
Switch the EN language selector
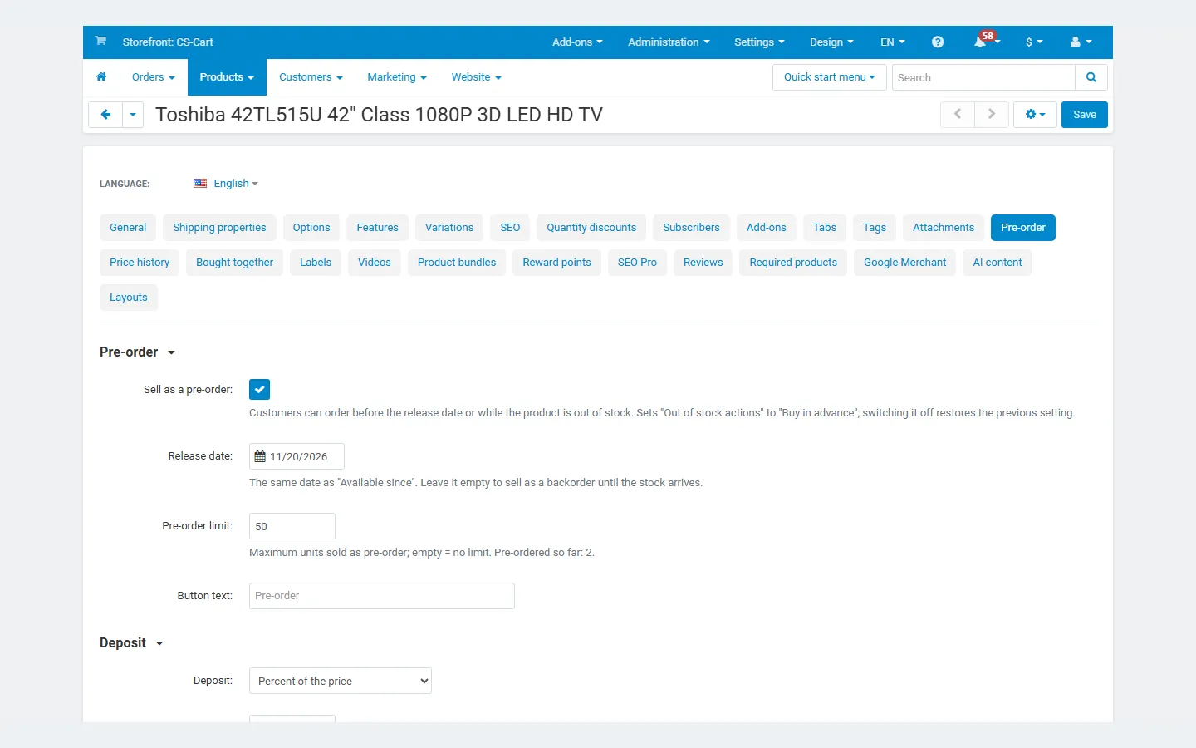coord(893,42)
